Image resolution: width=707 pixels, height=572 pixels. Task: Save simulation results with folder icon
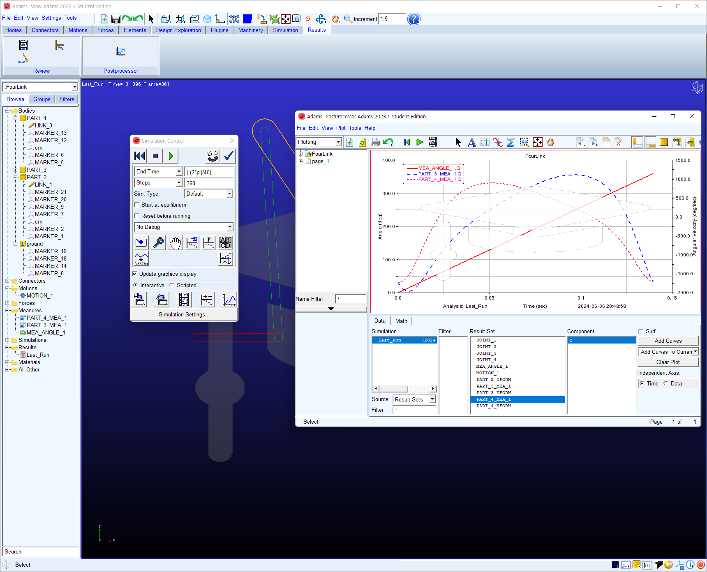[x=139, y=300]
